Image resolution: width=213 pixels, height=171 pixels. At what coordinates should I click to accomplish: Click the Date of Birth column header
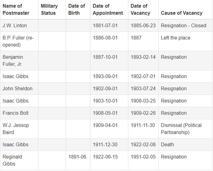pos(78,9)
